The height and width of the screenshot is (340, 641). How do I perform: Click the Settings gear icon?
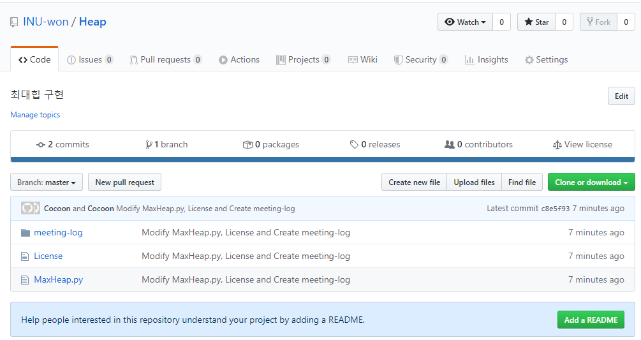529,60
